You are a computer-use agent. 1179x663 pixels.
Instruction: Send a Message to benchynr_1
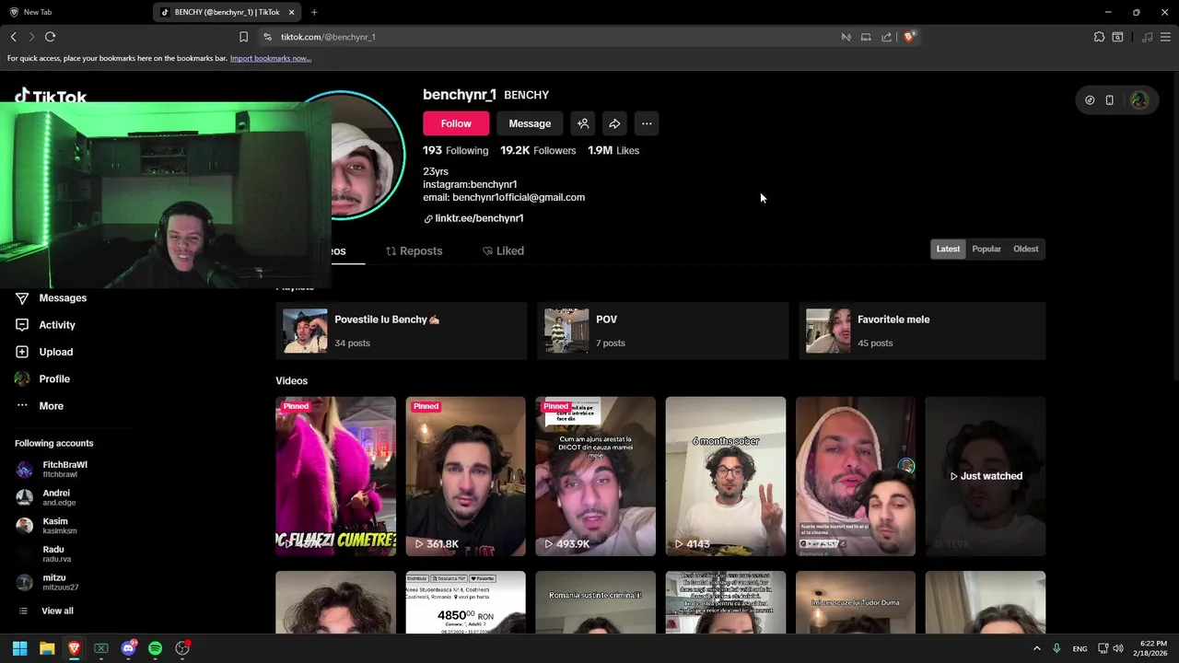click(530, 123)
